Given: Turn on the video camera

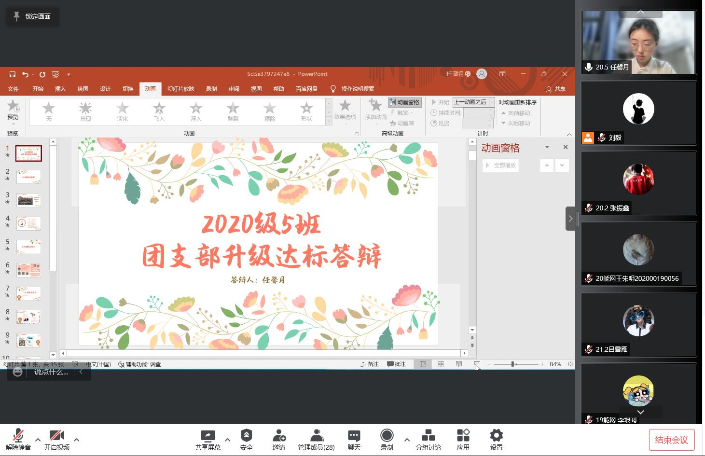Looking at the screenshot, I should coord(56,436).
